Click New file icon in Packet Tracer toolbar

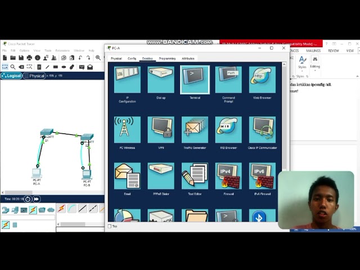click(x=5, y=58)
